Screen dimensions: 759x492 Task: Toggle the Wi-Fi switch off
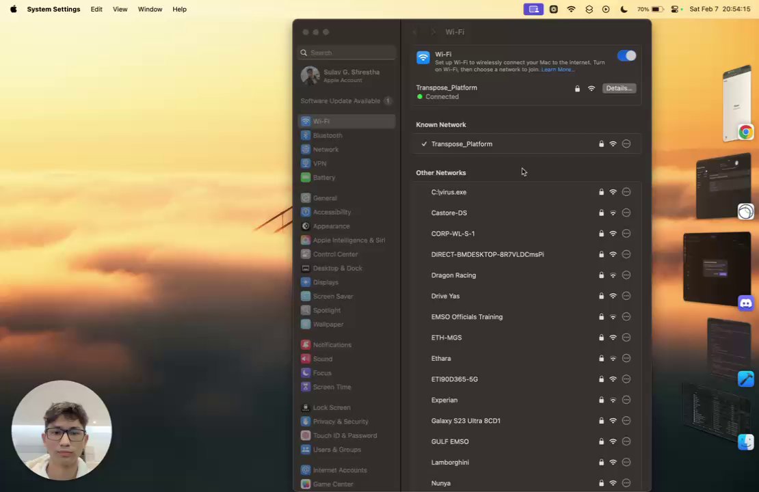(626, 55)
